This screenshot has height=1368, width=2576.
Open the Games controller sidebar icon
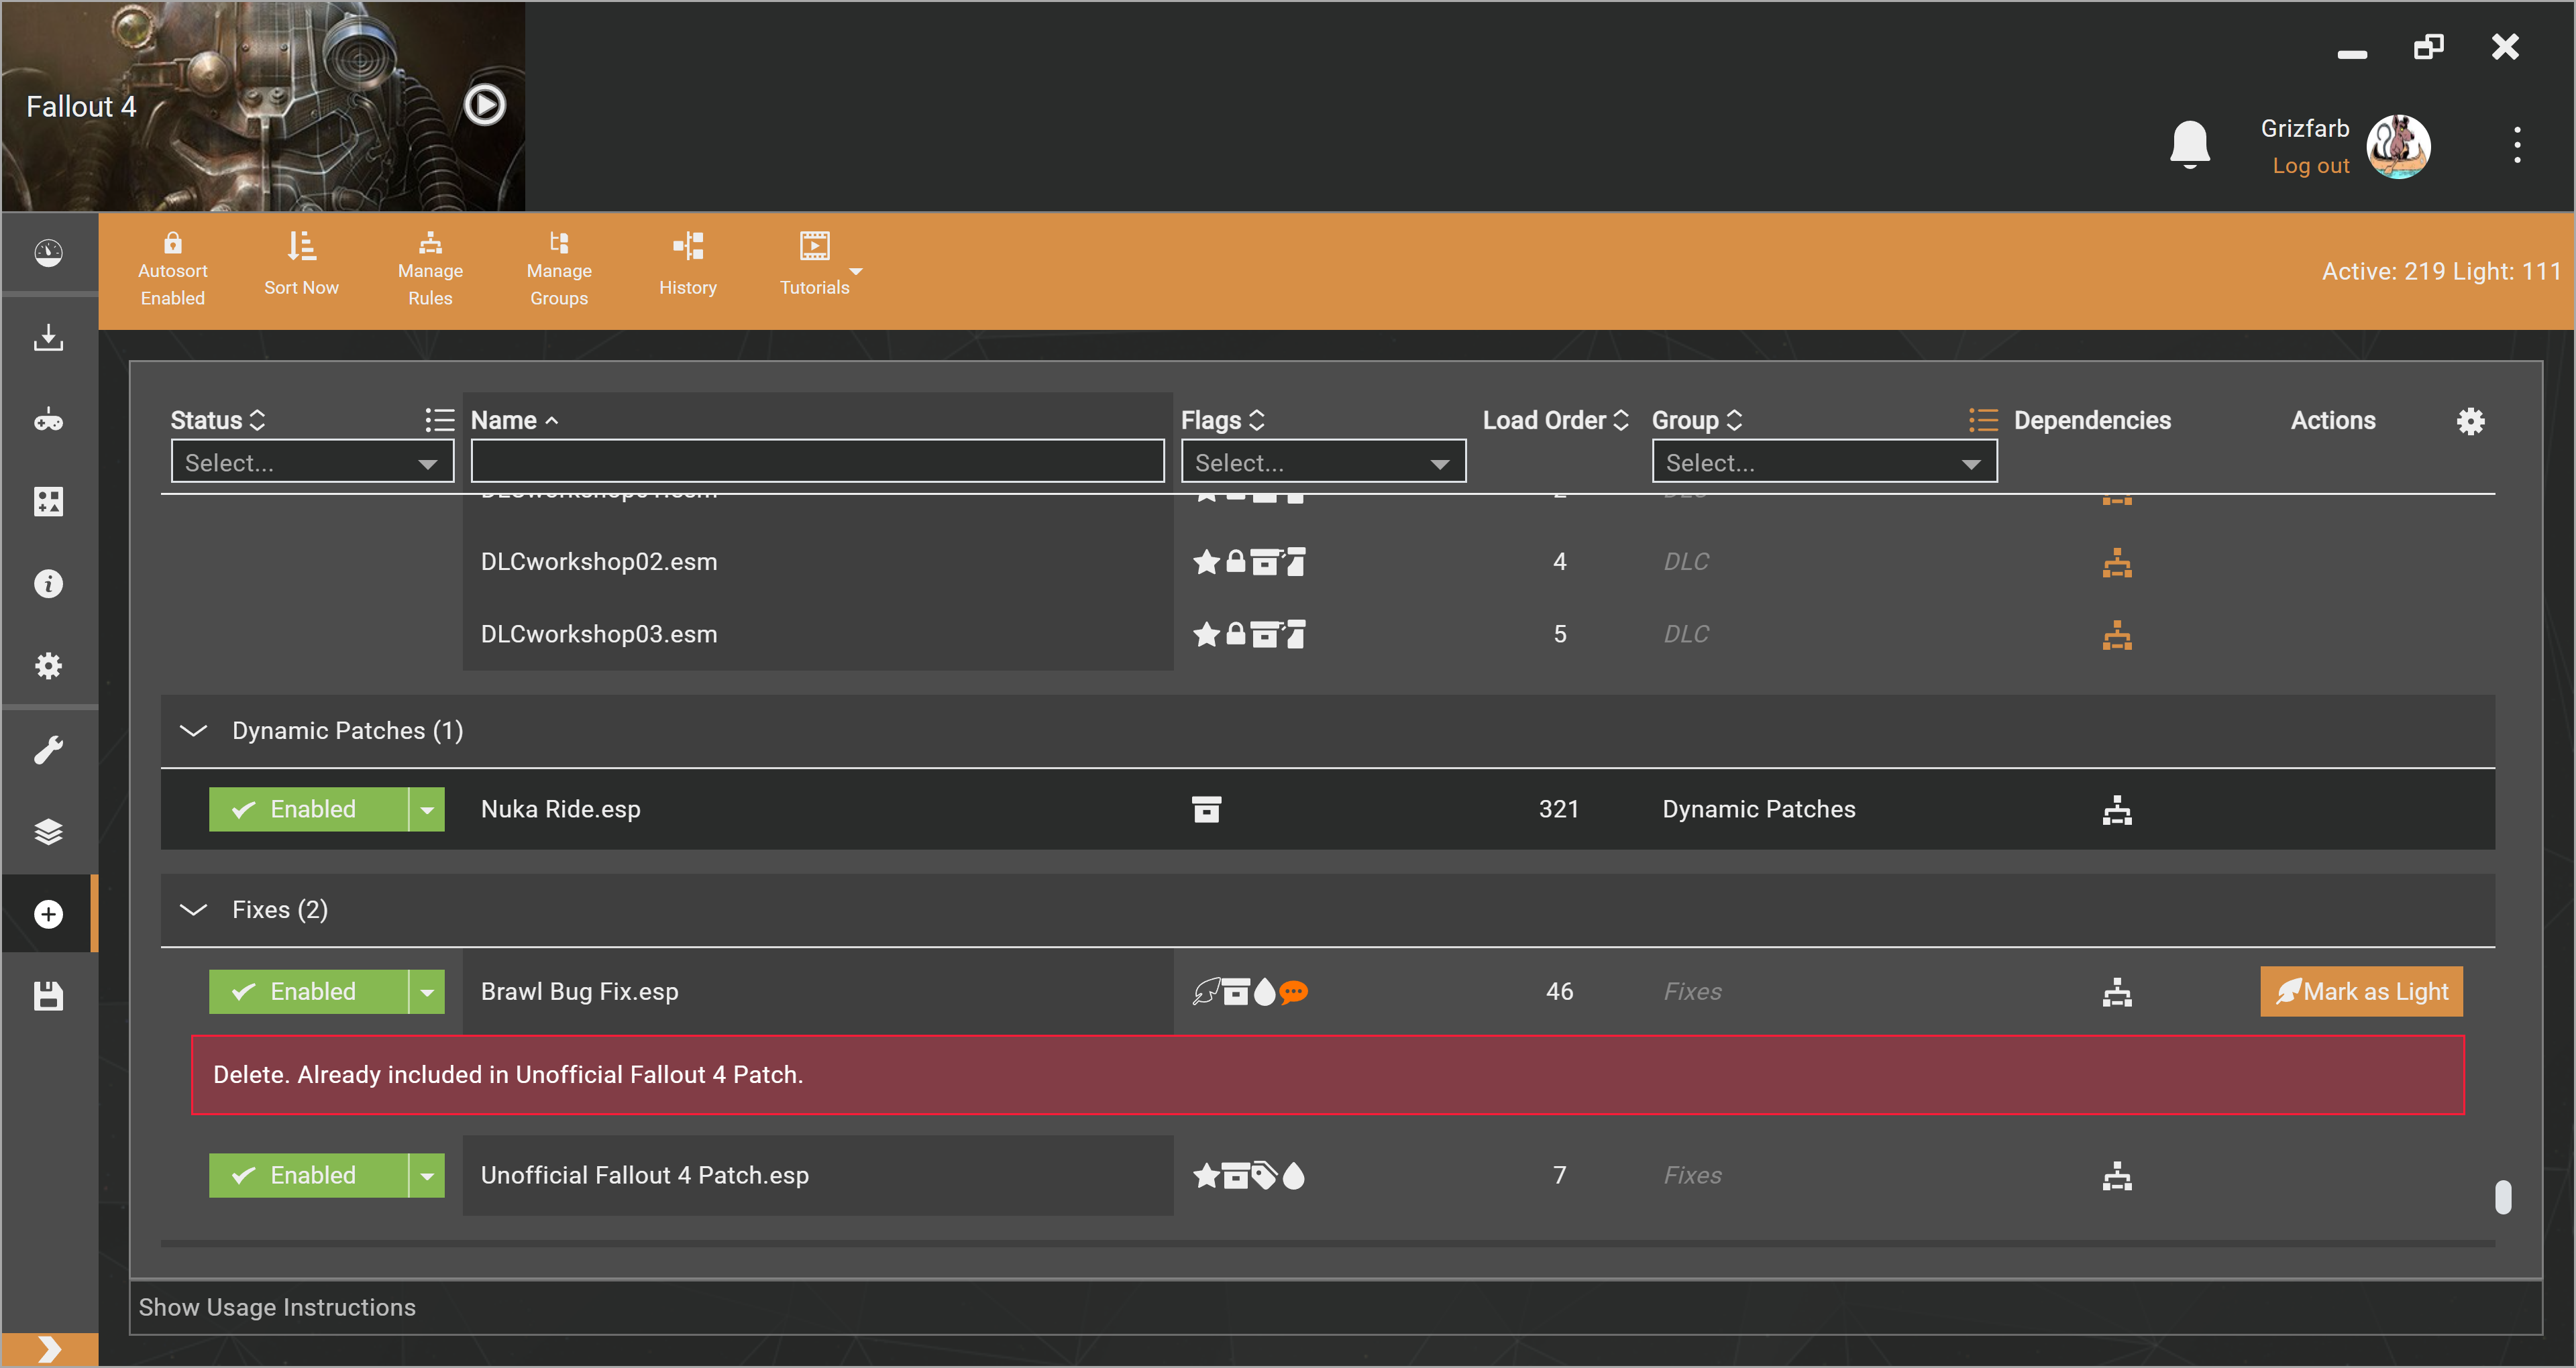[x=48, y=420]
